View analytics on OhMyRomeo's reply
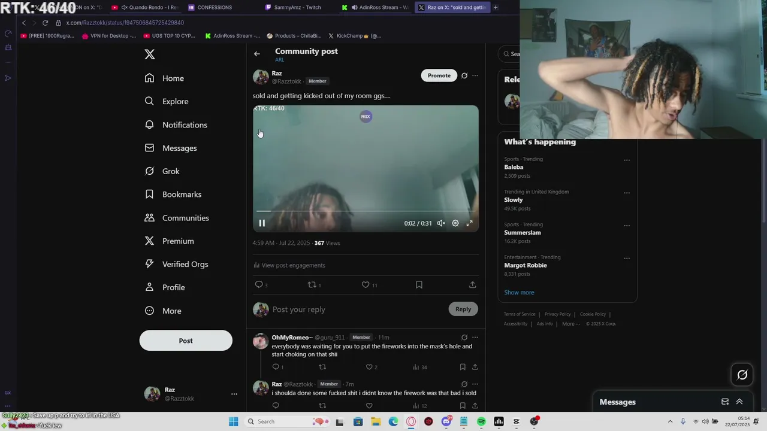Viewport: 767px width, 431px height. (x=419, y=367)
